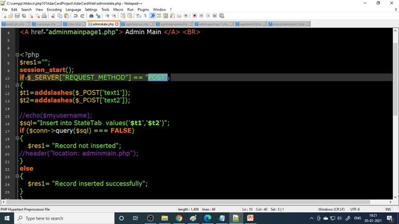Open the Plugins menu
This screenshot has height=224, width=399.
point(143,9)
